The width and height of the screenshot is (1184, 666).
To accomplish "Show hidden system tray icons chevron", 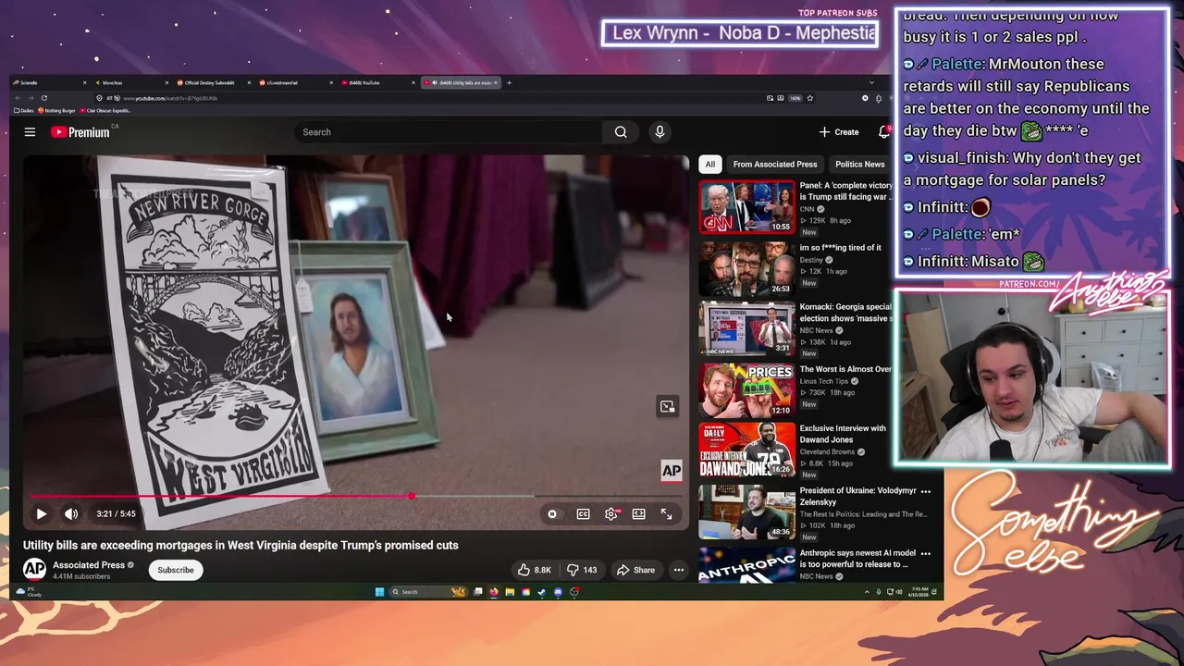I will [867, 592].
